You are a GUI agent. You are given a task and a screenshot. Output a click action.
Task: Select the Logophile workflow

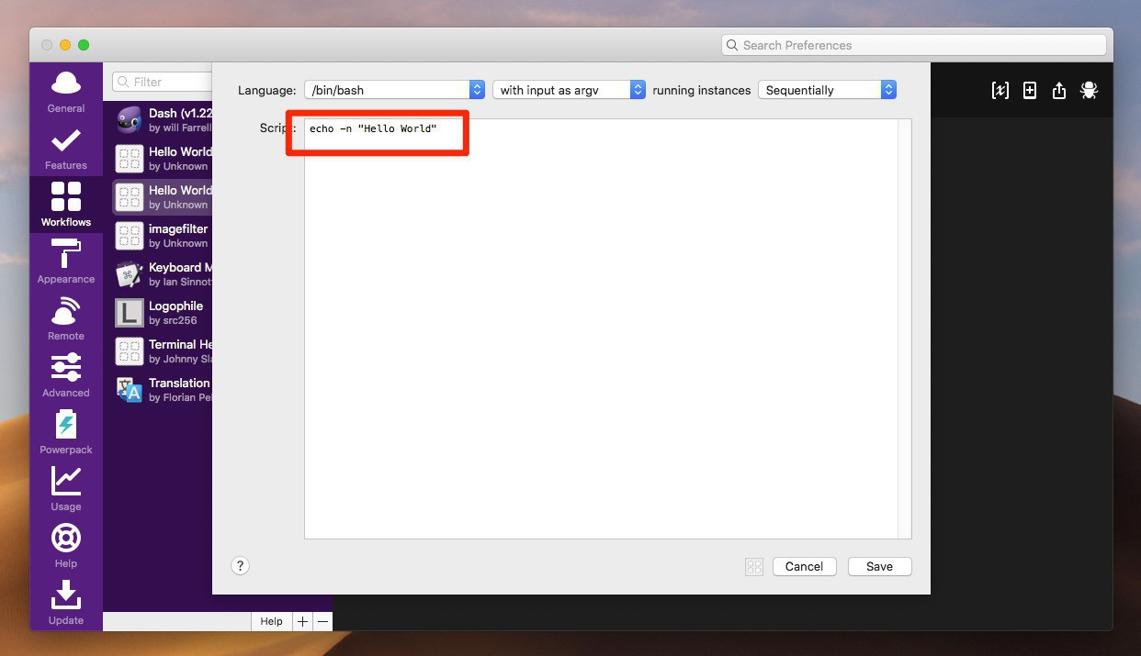click(162, 313)
